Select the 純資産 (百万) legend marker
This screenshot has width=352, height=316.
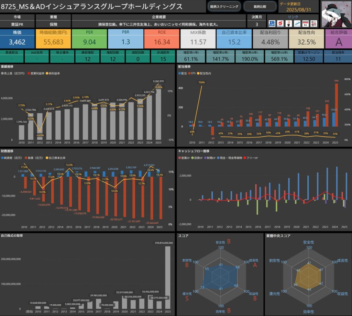click(2, 158)
